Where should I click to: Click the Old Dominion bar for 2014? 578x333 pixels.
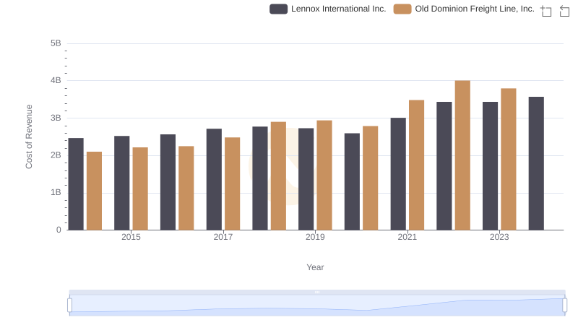[x=94, y=191]
